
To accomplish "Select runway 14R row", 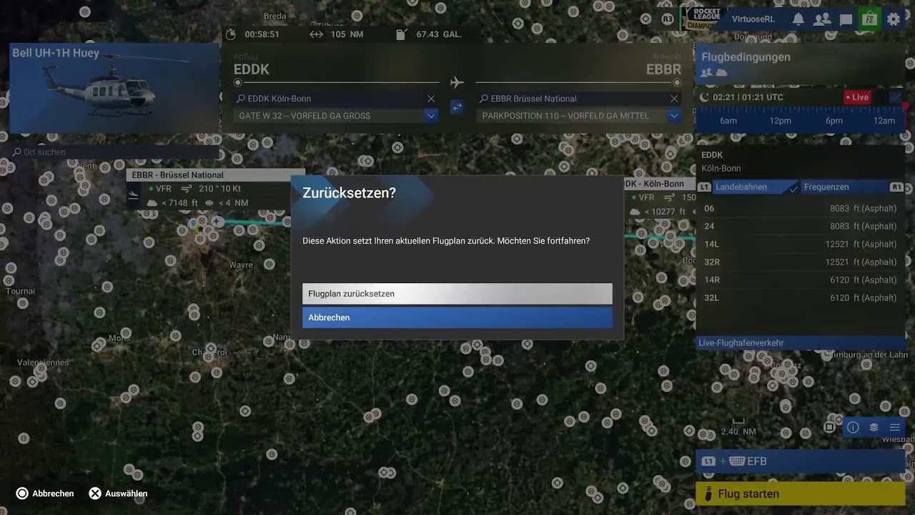I will [x=801, y=280].
